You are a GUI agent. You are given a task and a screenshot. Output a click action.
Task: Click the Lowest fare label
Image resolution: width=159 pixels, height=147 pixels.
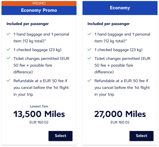[x=39, y=106]
